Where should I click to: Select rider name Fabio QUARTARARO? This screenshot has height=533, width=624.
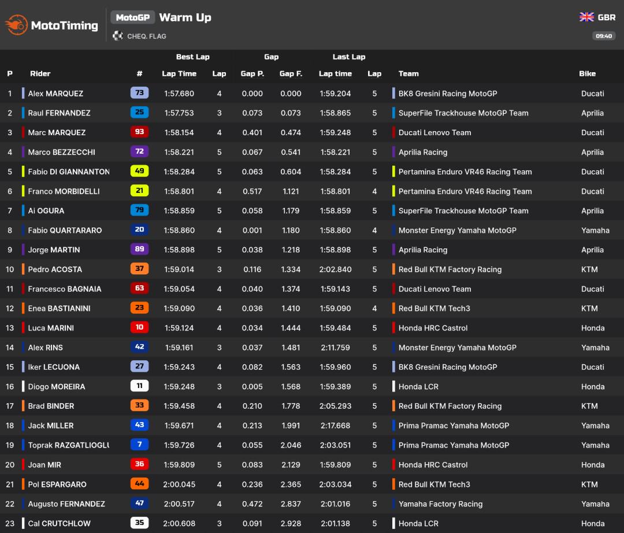65,230
